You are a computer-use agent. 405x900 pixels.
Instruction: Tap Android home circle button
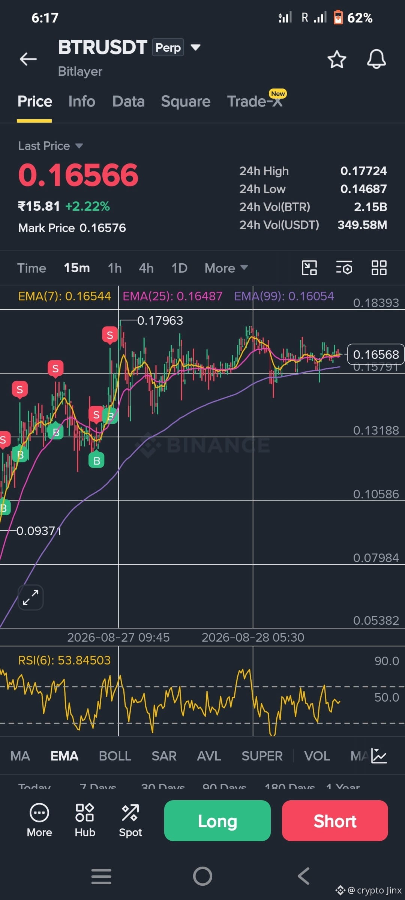pyautogui.click(x=202, y=876)
